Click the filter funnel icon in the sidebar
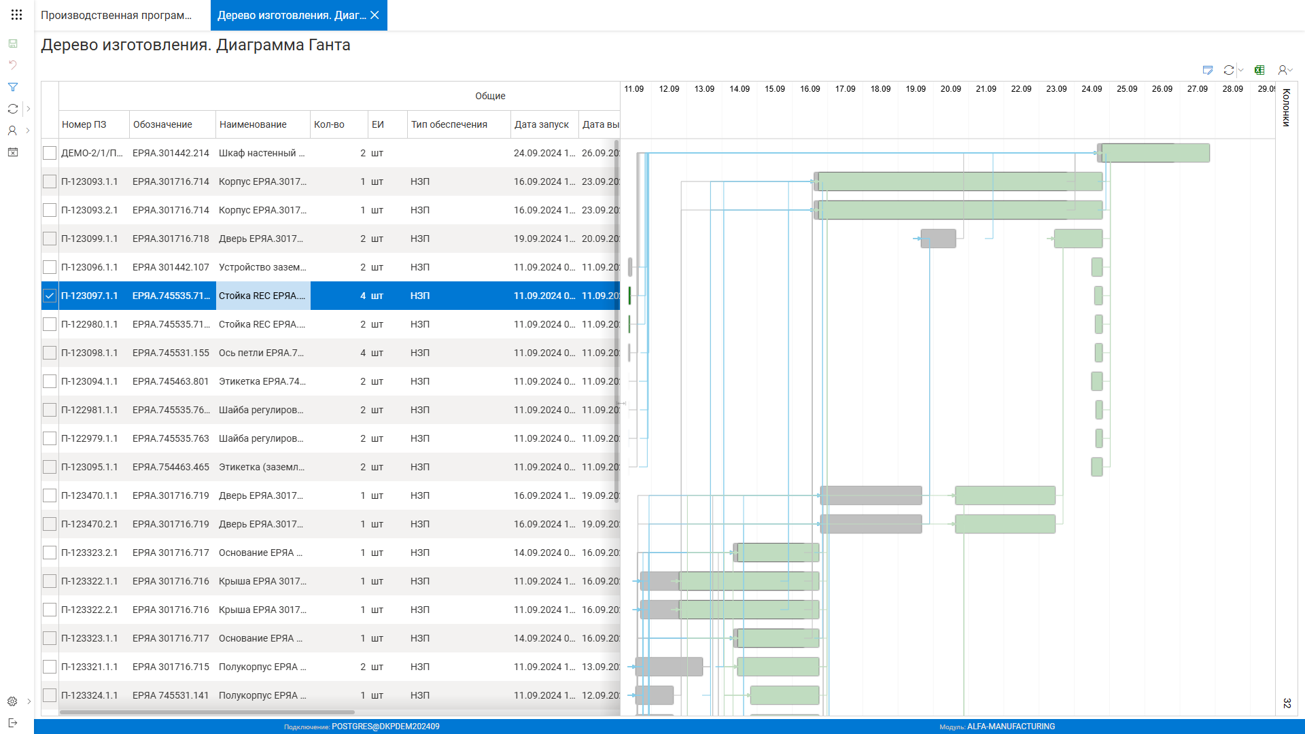Image resolution: width=1305 pixels, height=734 pixels. coord(12,87)
